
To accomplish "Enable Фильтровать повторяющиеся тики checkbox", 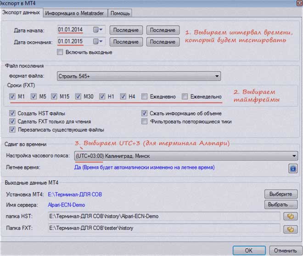I will pos(145,122).
